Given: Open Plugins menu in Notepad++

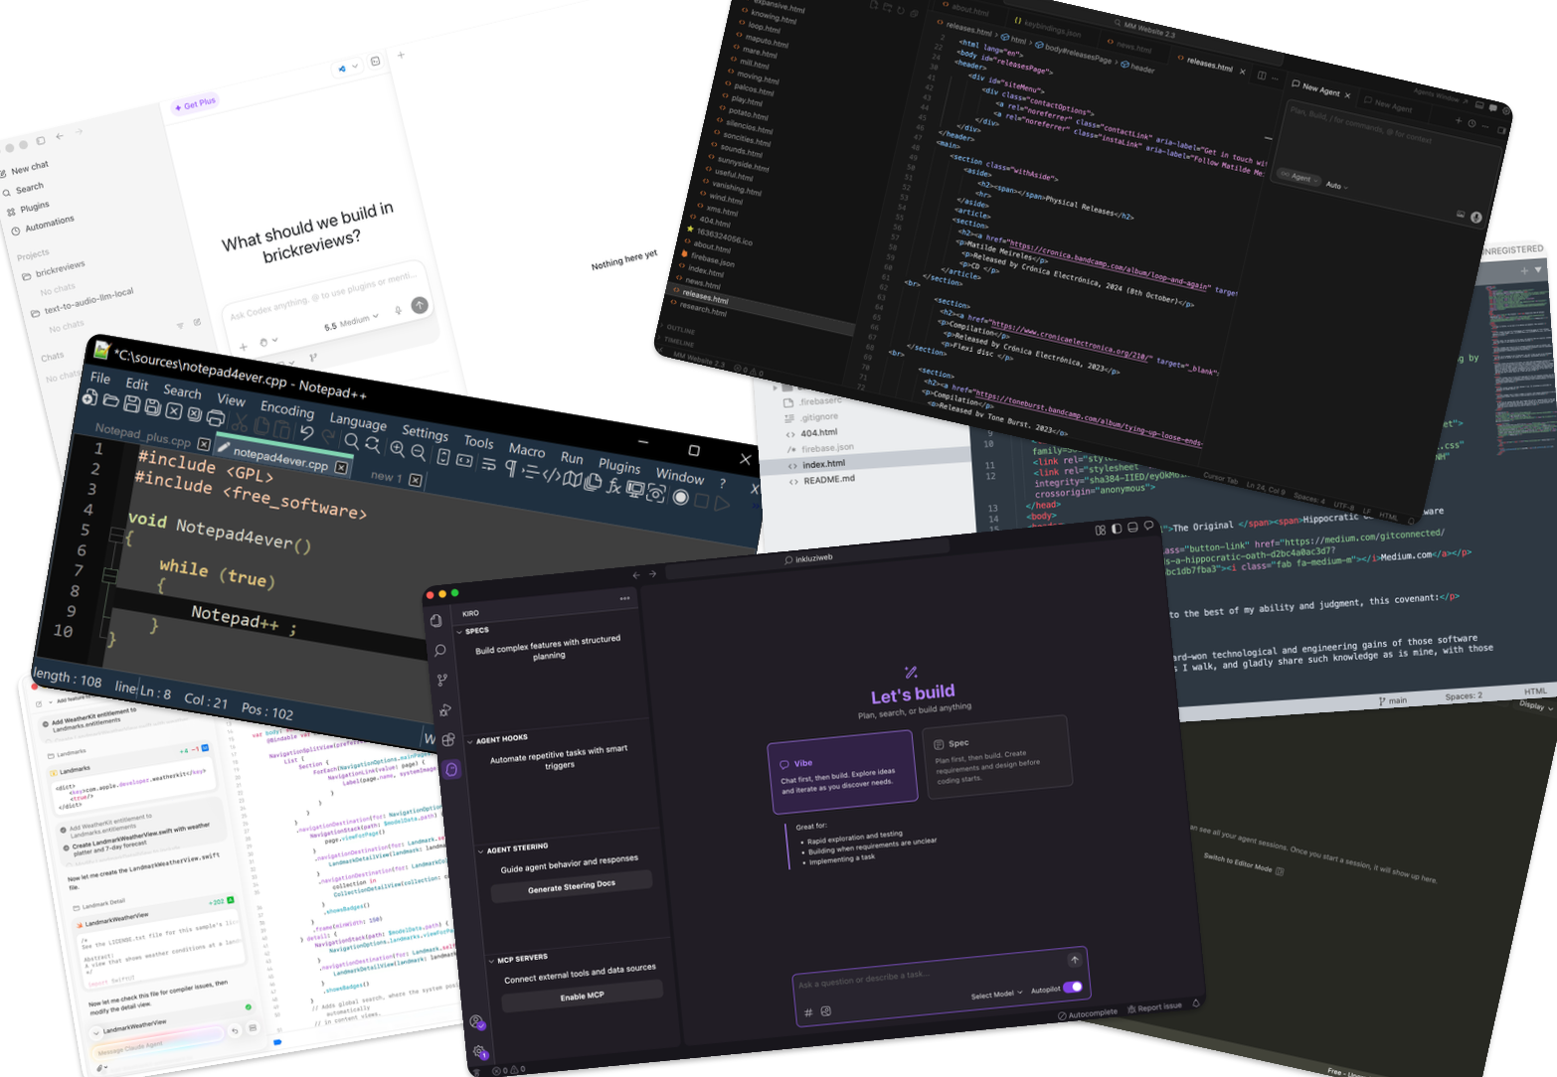Looking at the screenshot, I should point(619,466).
